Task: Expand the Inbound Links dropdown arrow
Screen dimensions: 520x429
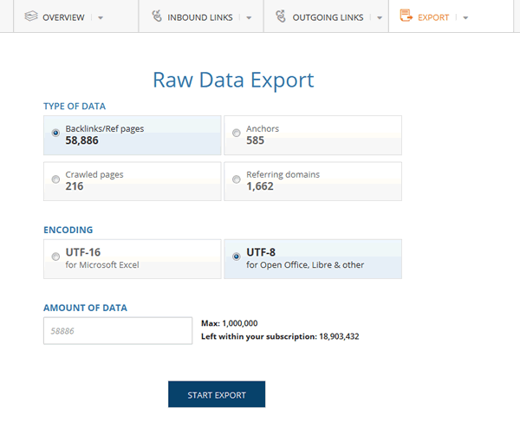Action: 249,17
